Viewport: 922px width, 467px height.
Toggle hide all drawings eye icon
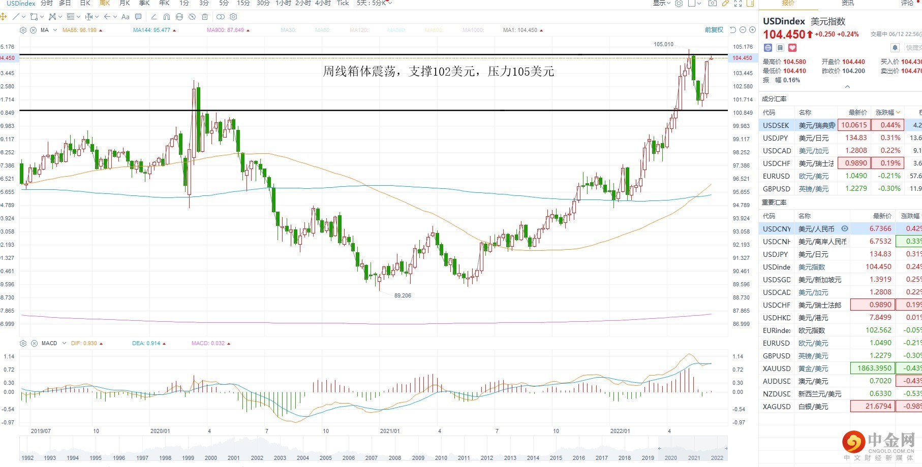point(192,17)
